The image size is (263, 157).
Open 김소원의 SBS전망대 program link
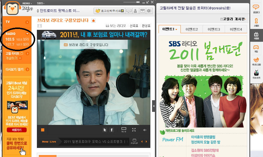coord(205,150)
